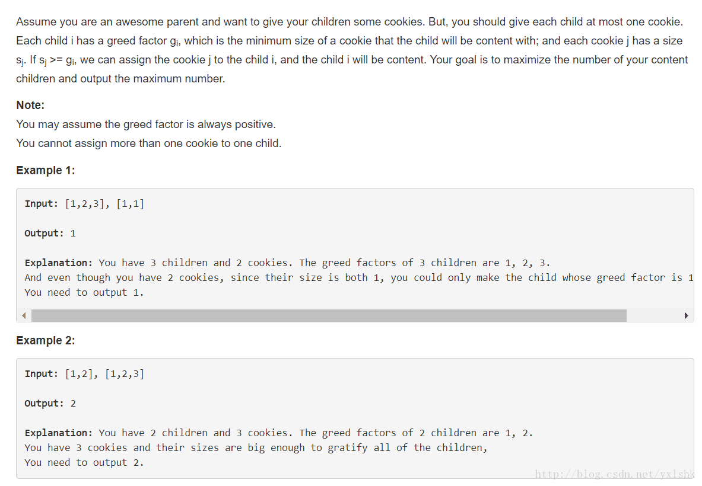Click the Explanation label in Example 2
The width and height of the screenshot is (702, 486).
tap(59, 433)
